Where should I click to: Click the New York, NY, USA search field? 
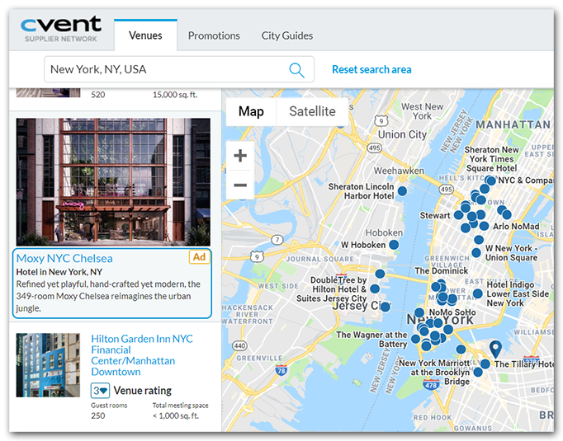(x=165, y=70)
